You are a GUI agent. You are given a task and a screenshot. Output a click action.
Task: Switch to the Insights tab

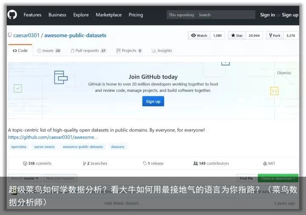point(162,51)
